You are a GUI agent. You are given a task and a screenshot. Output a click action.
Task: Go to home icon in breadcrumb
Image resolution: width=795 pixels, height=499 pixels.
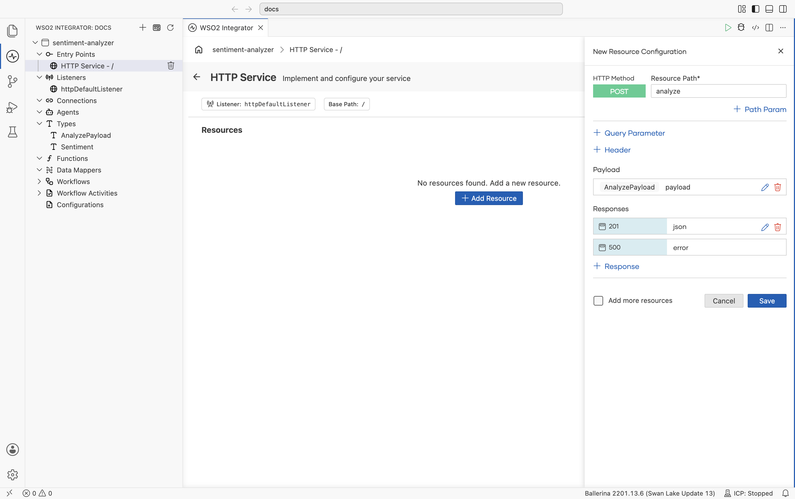pos(199,49)
